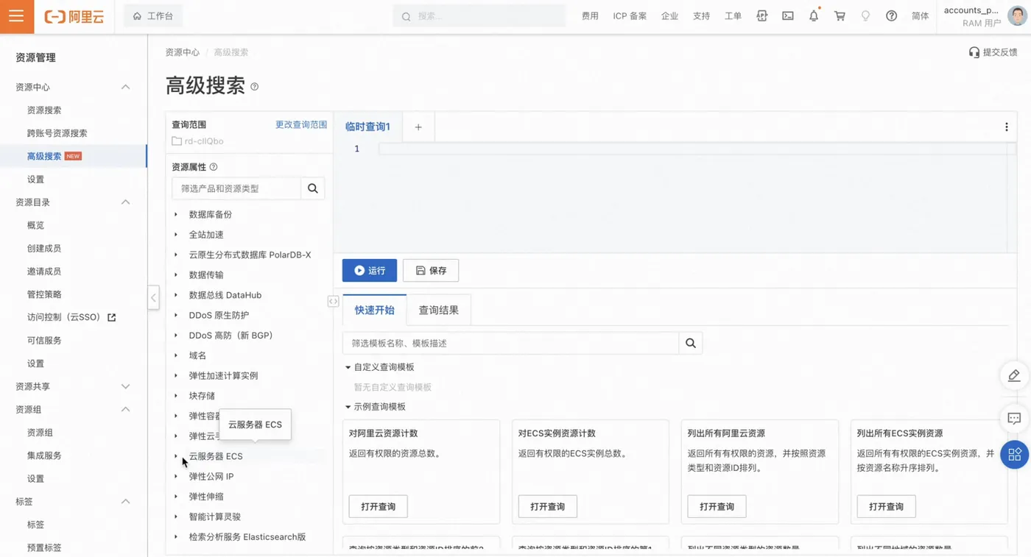Click the home icon in 工作台 button
This screenshot has width=1031, height=557.
(137, 15)
